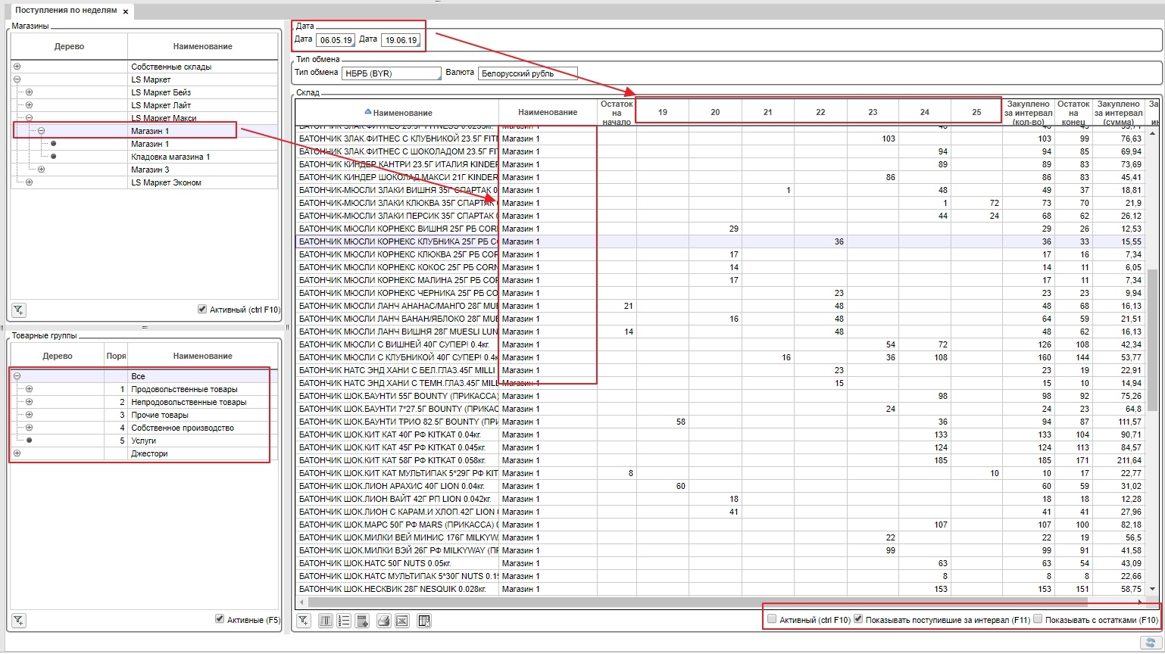Click the numbered list icon in bottom toolbar
1165x654 pixels.
344,621
